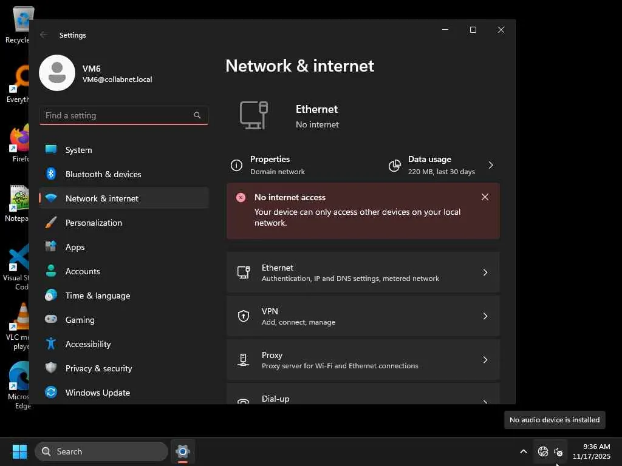
Task: Show hidden tray icons chevron
Action: (523, 451)
